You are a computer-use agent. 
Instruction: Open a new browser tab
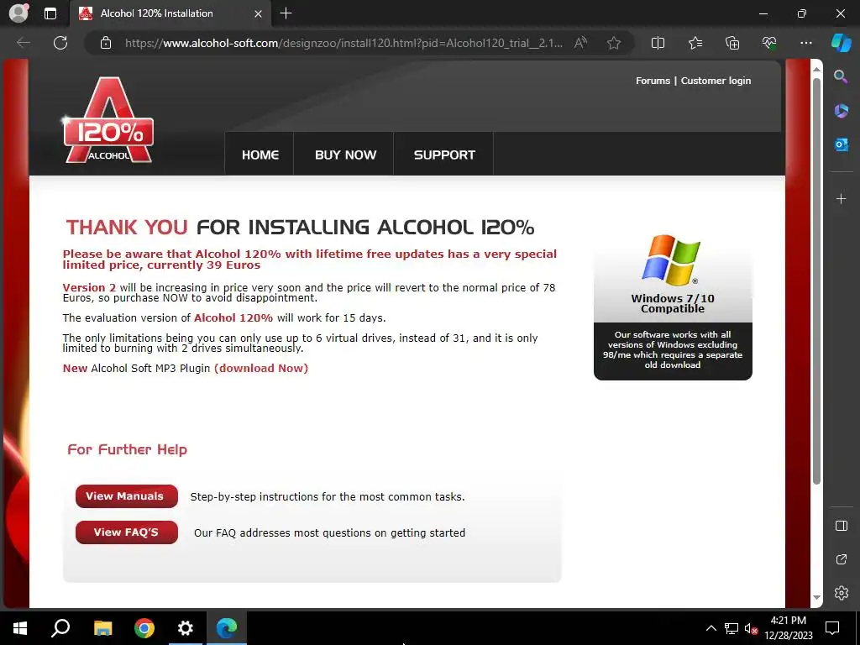pyautogui.click(x=286, y=13)
